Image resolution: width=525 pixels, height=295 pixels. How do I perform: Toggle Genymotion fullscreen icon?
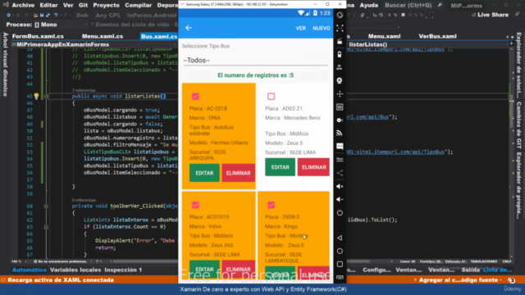(x=340, y=28)
